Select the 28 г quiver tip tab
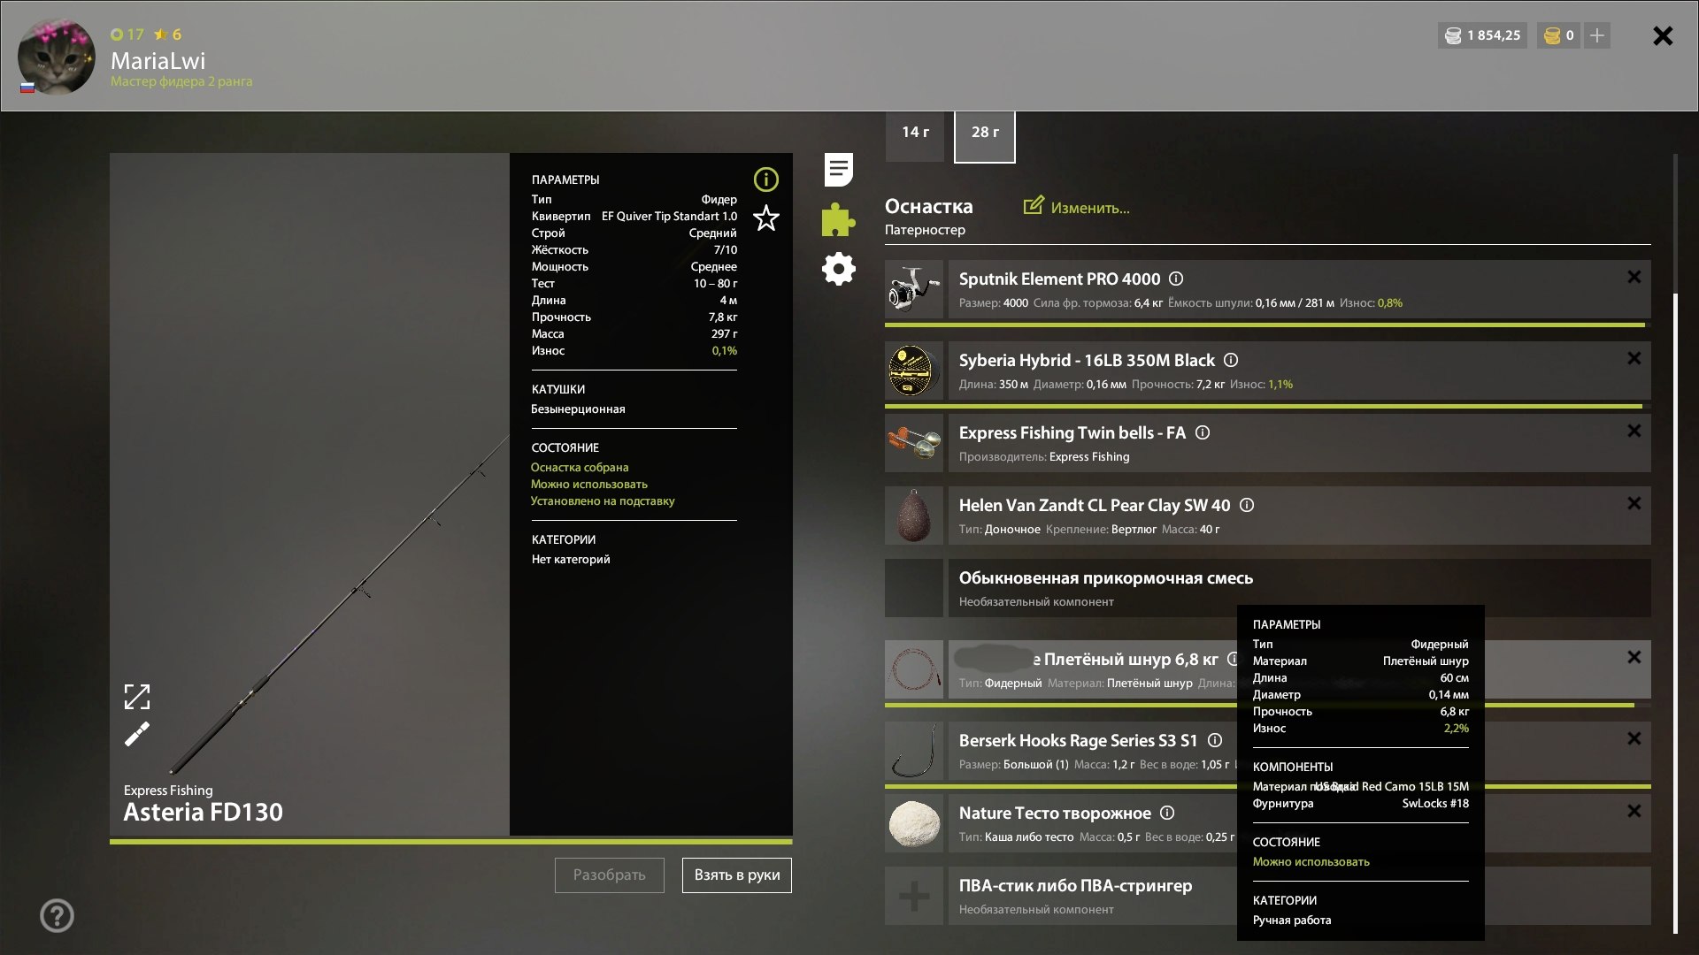Image resolution: width=1699 pixels, height=955 pixels. [984, 133]
